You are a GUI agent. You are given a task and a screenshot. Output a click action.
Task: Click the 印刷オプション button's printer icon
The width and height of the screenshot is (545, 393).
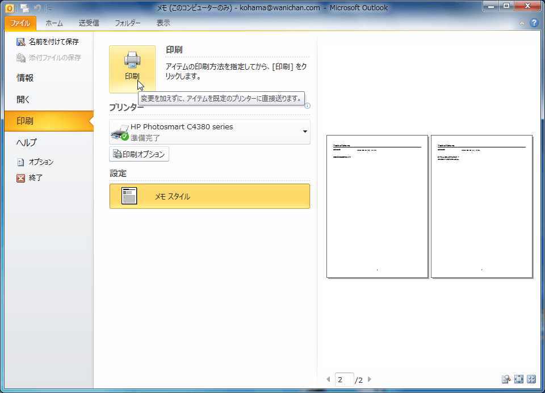click(117, 154)
